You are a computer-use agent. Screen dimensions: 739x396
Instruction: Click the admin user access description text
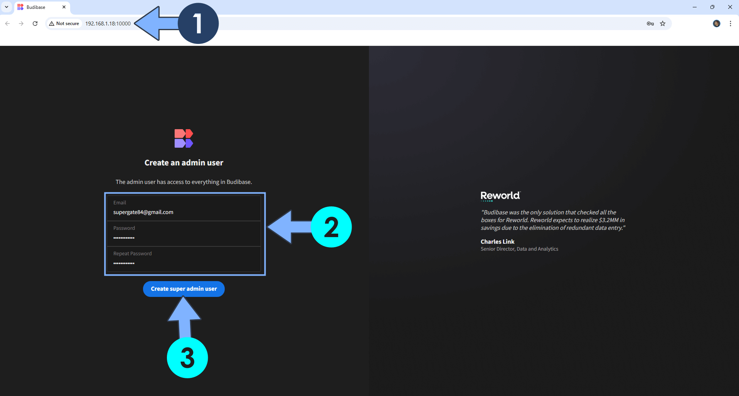[184, 182]
